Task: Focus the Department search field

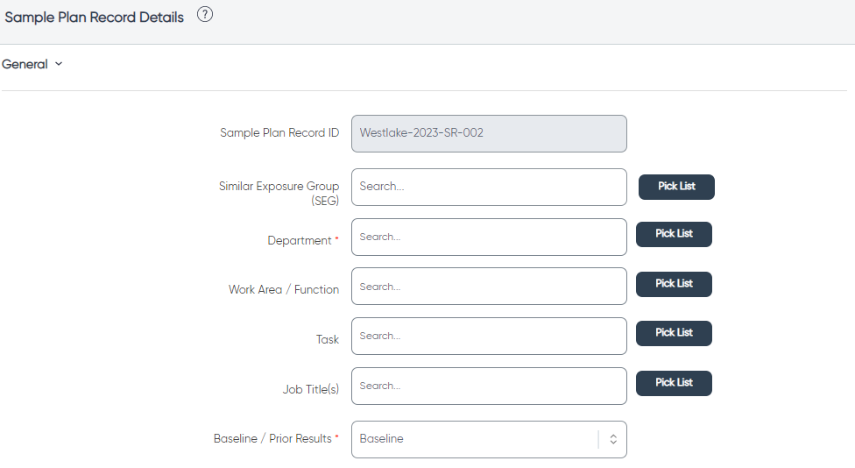Action: (x=489, y=238)
